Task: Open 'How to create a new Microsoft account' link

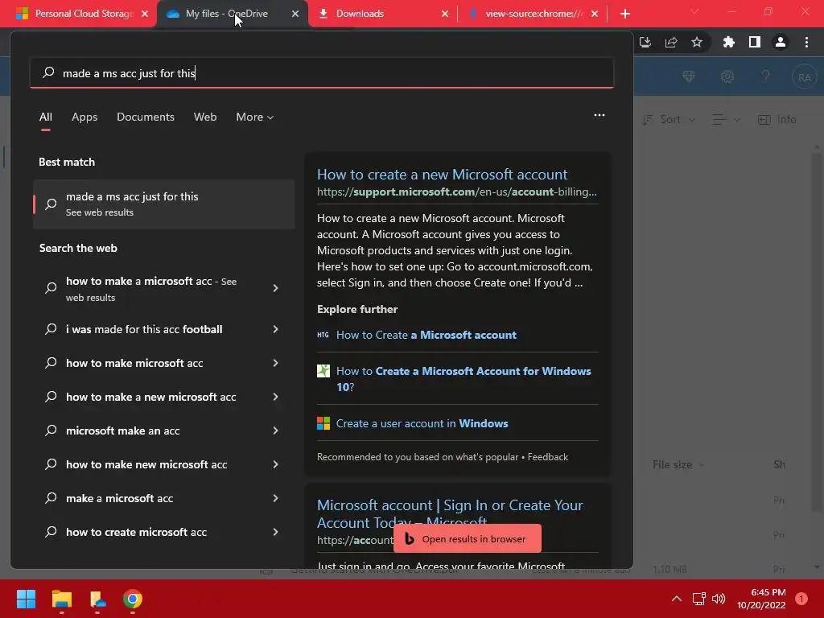Action: (442, 174)
